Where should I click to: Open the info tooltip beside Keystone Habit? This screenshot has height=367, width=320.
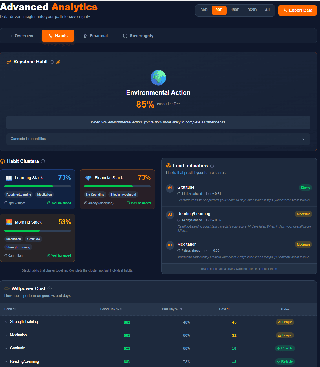tap(52, 62)
